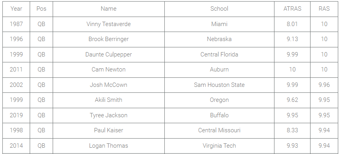Viewport: 341px width, 154px height.
Task: Select the Brook Berringer name cell
Action: 109,39
